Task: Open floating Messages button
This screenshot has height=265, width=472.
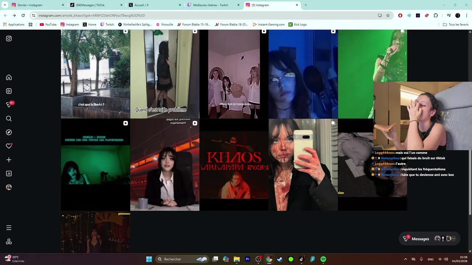Action: point(429,239)
